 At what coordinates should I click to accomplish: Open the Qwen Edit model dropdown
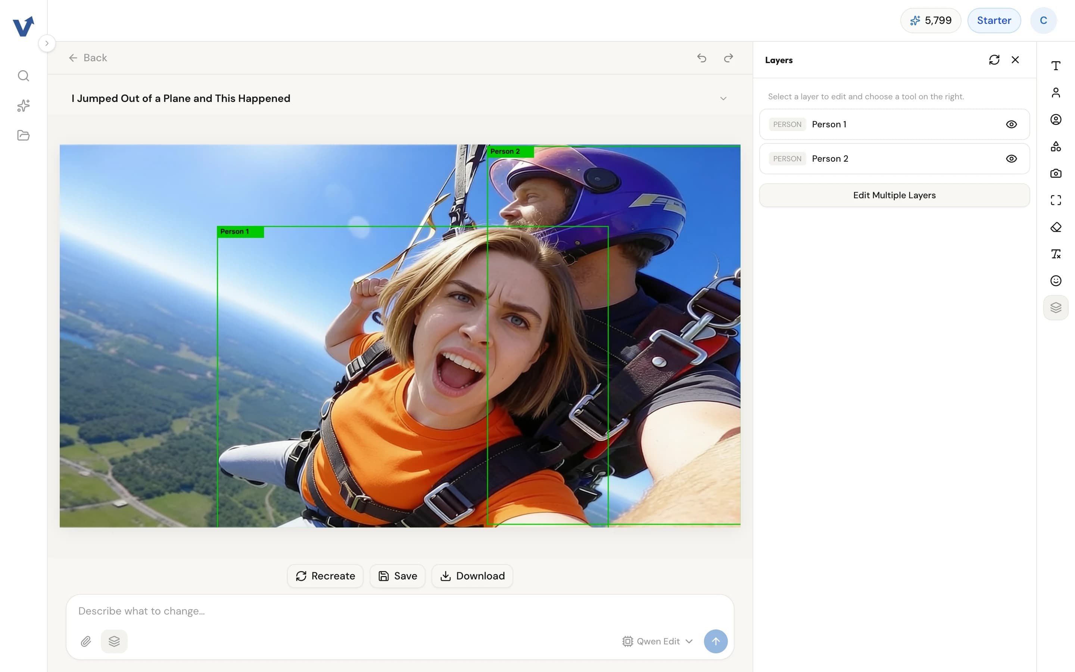pos(657,641)
